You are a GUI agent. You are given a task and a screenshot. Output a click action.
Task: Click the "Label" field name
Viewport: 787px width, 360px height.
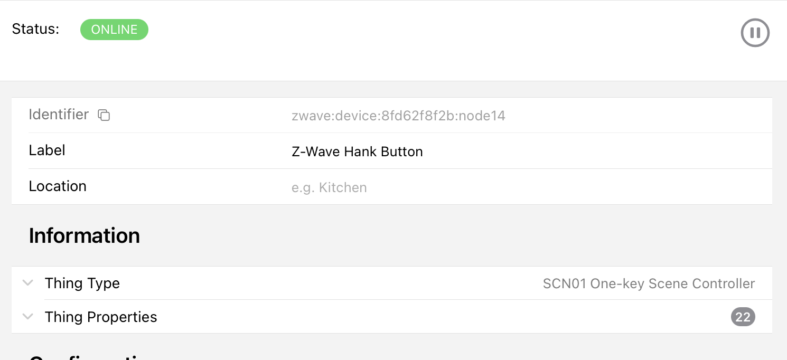click(x=47, y=150)
